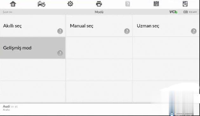Click the TeamViewer overlay badge
This screenshot has width=200, height=116.
pos(181,114)
